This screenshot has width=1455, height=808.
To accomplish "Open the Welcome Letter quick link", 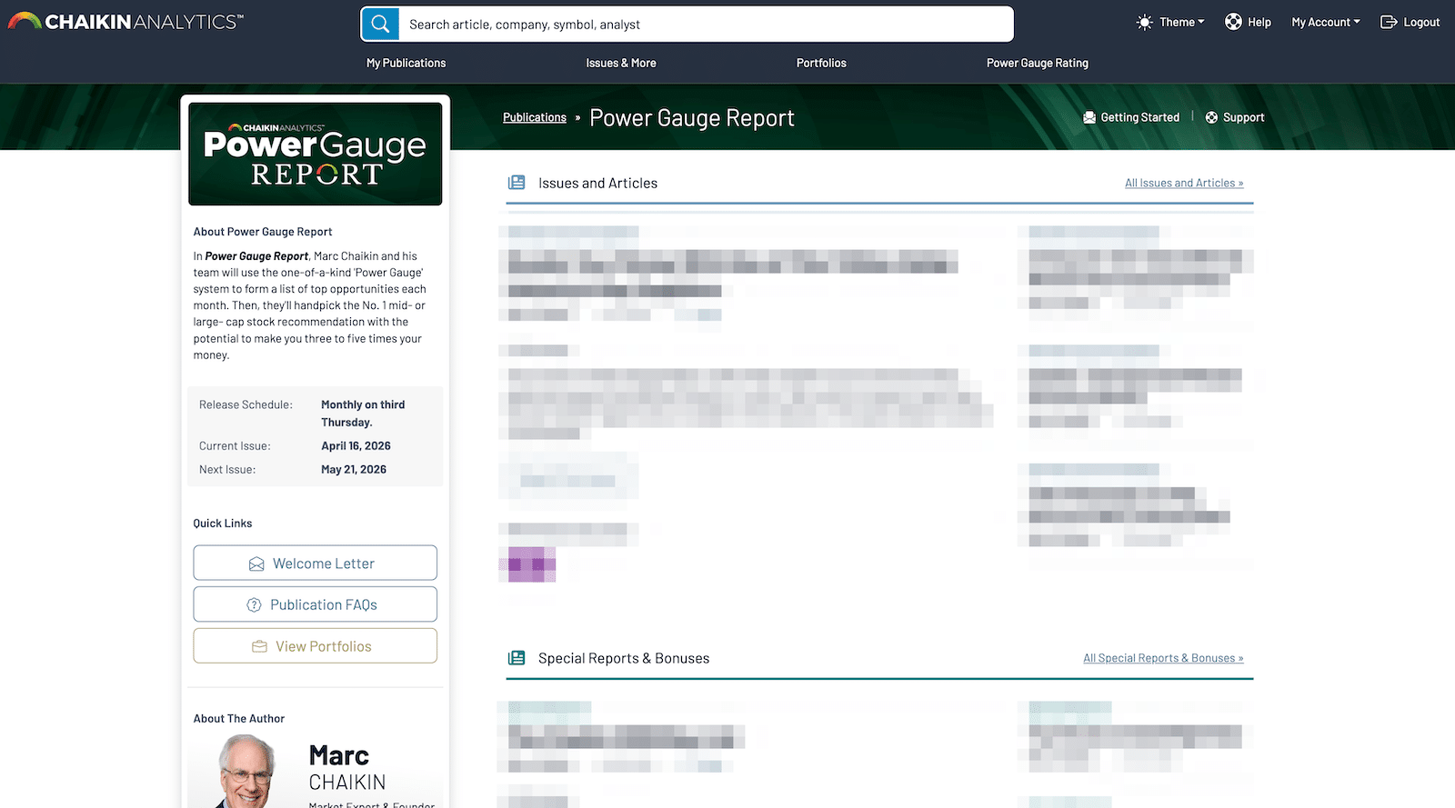I will [315, 564].
